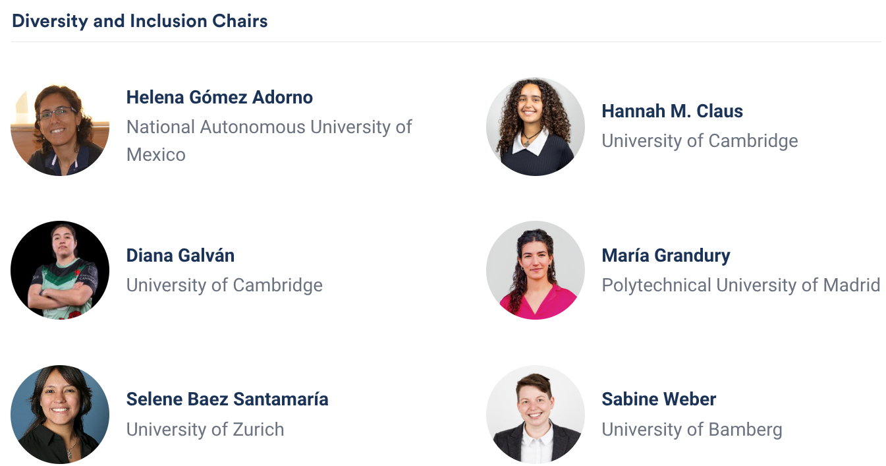886x466 pixels.
Task: Click the University of Zurich affiliation
Action: (205, 429)
